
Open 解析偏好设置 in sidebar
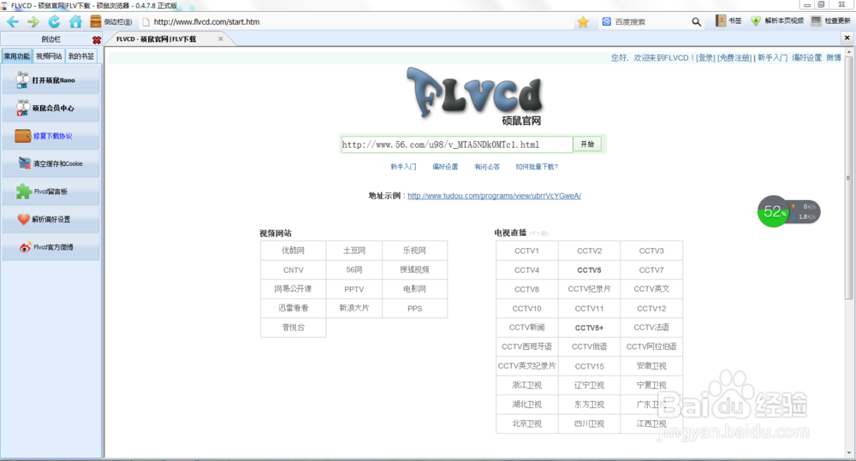tap(51, 219)
